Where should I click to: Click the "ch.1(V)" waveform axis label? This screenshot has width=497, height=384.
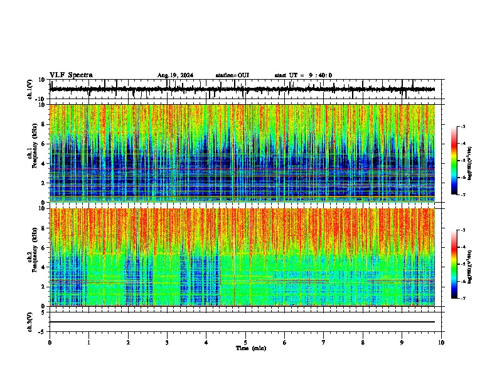pyautogui.click(x=30, y=89)
